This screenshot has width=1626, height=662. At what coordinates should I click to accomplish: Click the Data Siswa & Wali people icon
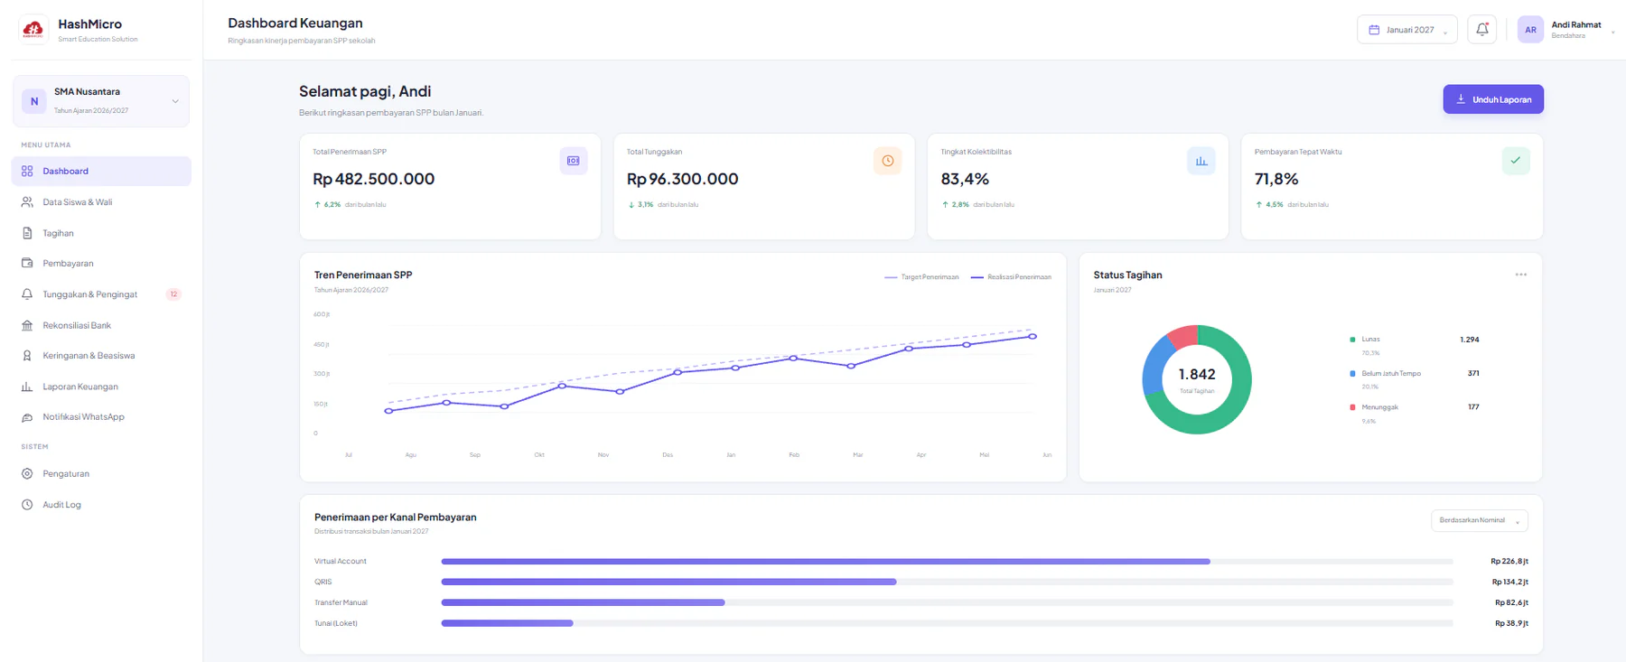pyautogui.click(x=27, y=202)
